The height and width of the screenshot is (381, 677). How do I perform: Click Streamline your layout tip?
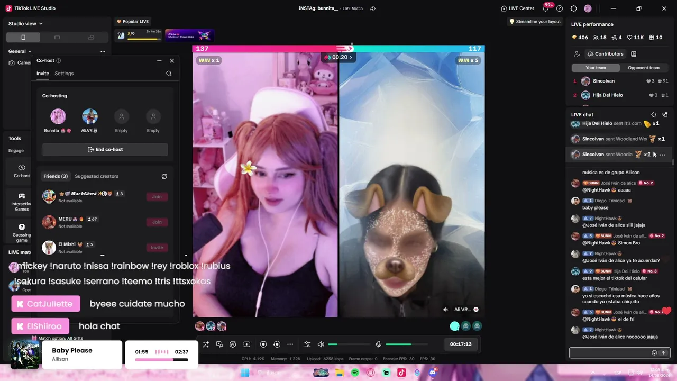point(535,22)
